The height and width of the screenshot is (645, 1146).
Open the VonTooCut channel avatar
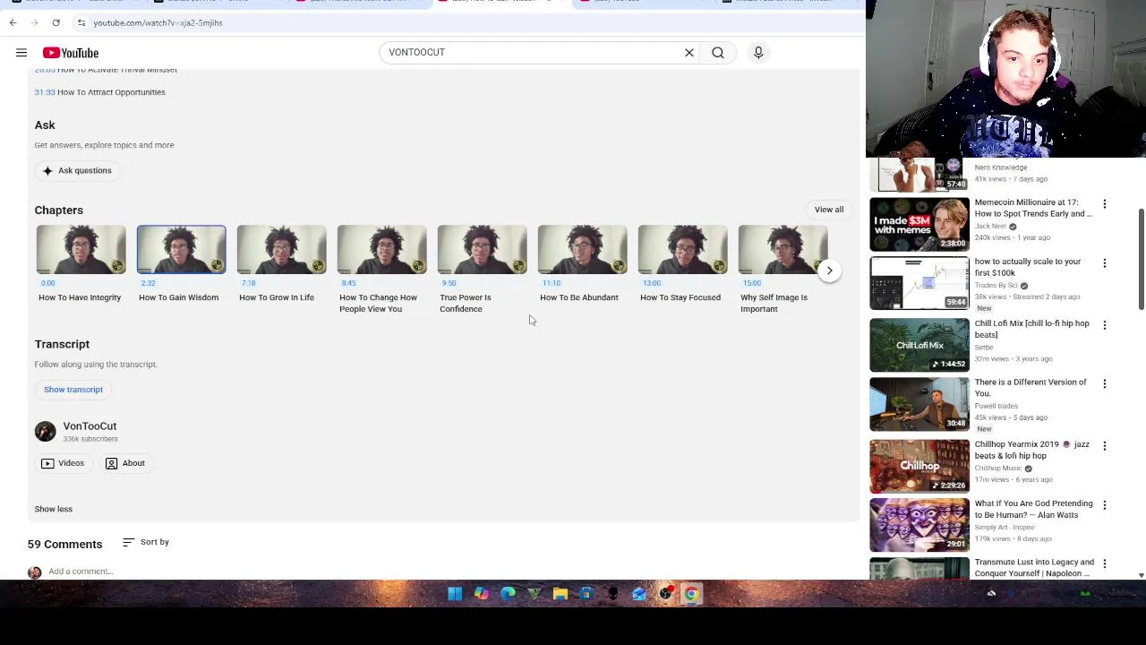coord(45,432)
